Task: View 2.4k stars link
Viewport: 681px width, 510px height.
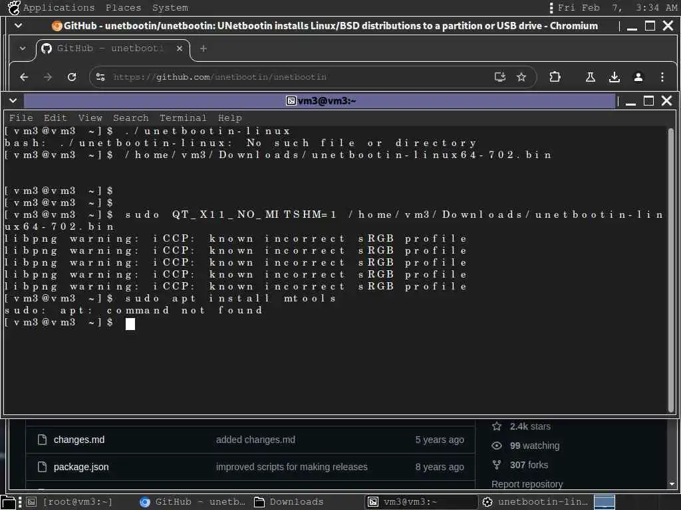Action: [530, 426]
